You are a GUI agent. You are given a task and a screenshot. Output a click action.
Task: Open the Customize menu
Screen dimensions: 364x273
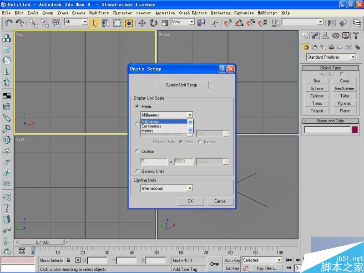point(244,13)
